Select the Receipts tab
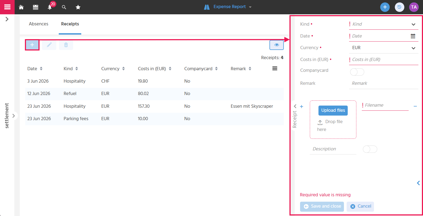 tap(70, 24)
